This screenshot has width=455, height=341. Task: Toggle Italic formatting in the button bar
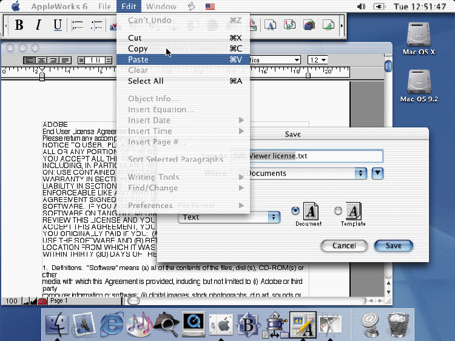[38, 25]
